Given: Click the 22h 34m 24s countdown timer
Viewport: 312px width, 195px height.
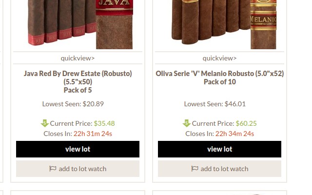Looking at the screenshot, I should (x=234, y=134).
